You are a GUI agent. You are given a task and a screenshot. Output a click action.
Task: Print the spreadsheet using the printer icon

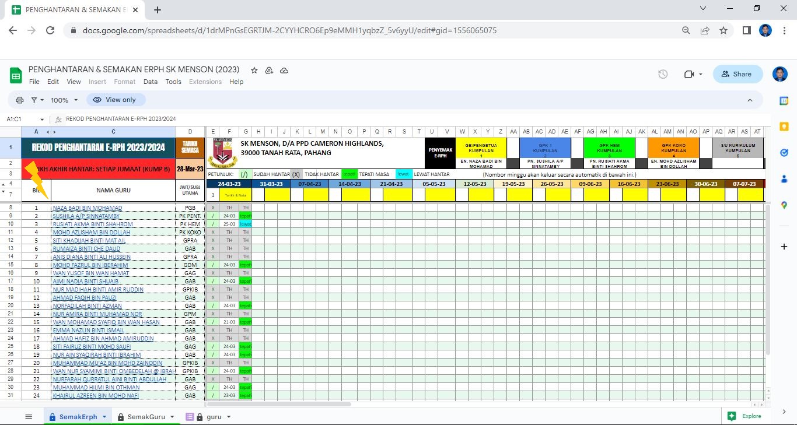coord(20,100)
